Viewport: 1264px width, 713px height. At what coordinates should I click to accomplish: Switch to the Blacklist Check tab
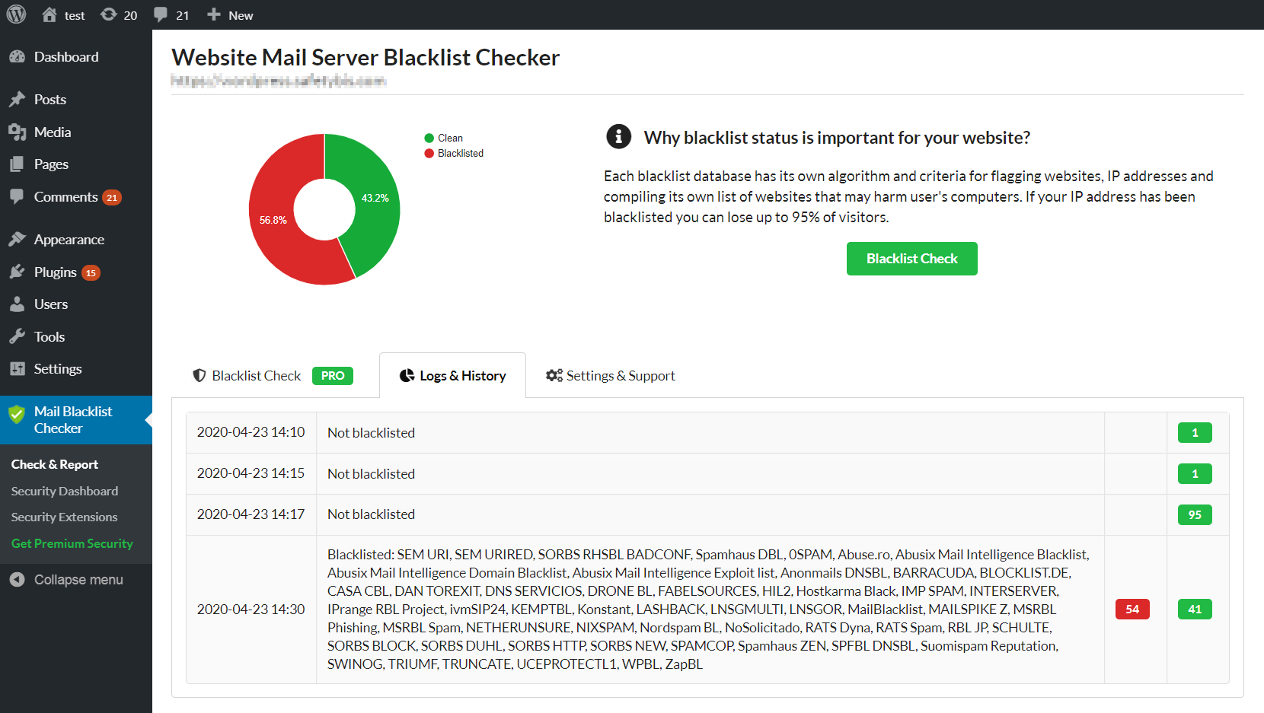pyautogui.click(x=273, y=375)
